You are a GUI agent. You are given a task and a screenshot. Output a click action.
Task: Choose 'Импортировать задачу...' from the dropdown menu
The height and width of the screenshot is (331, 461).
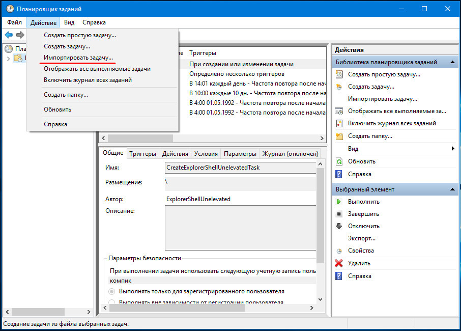point(103,58)
